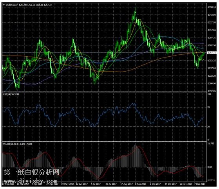Viewport: 219px width, 189px height.
Task: Click the 8 Sep 2017 date label
Action: click(x=141, y=184)
